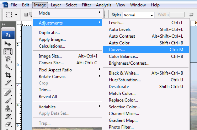Choose Trim... command
This screenshot has height=130, width=197.
(67, 90)
